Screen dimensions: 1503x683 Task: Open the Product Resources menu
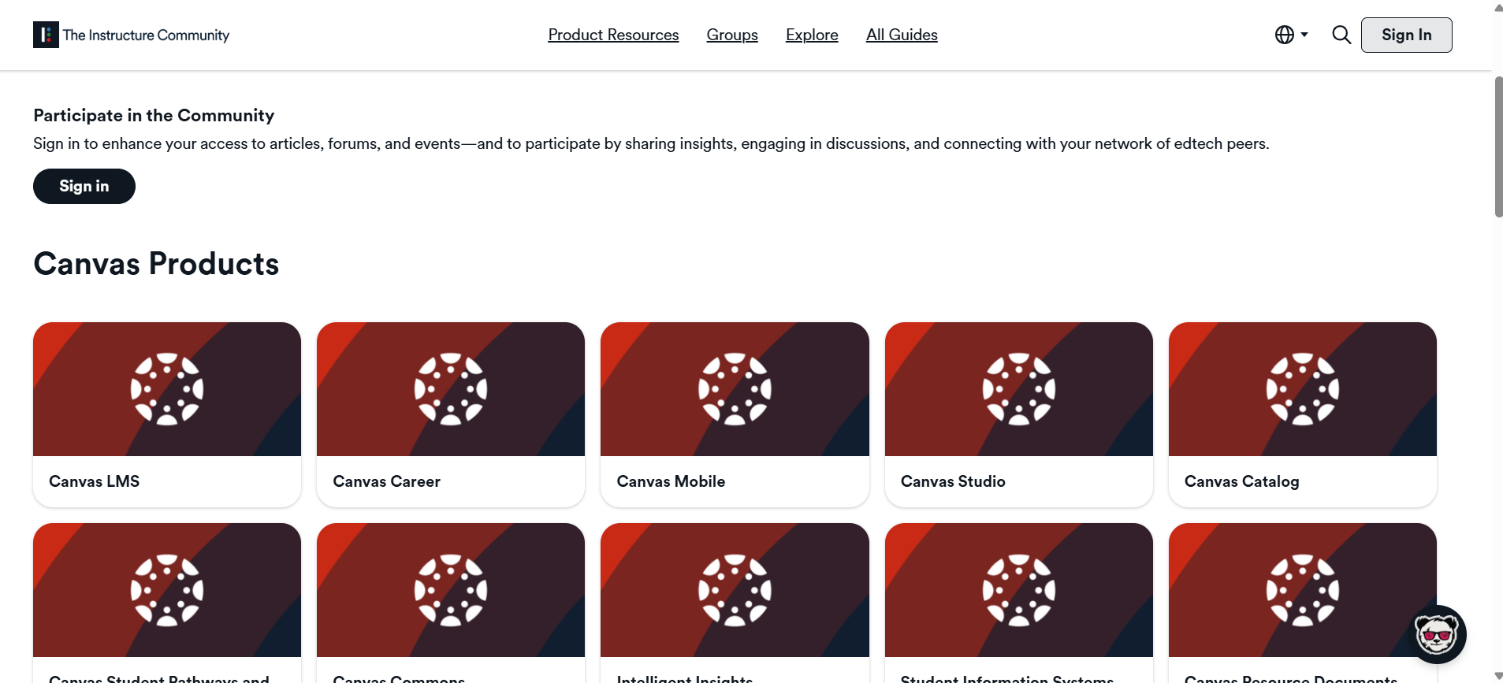[613, 35]
